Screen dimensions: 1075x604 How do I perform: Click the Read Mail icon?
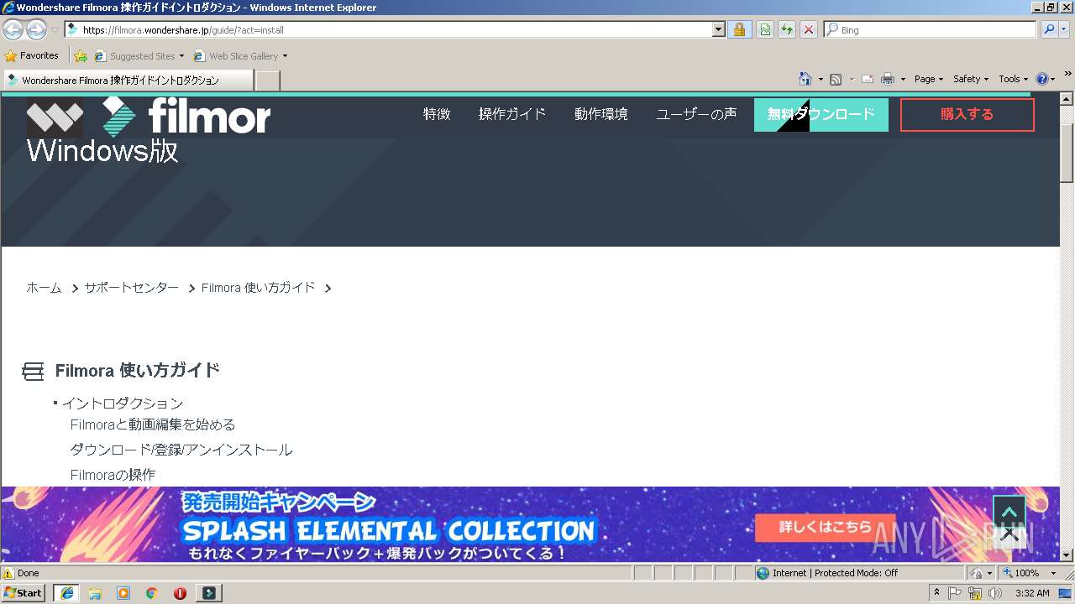tap(868, 79)
